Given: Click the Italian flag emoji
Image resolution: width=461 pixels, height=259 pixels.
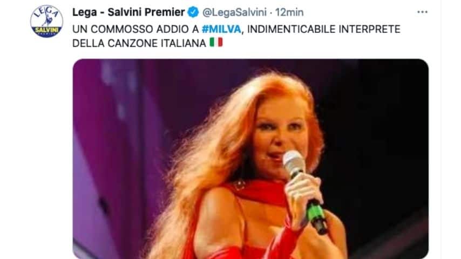Looking at the screenshot, I should click(x=216, y=42).
